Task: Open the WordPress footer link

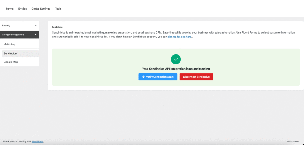Action: point(38,141)
